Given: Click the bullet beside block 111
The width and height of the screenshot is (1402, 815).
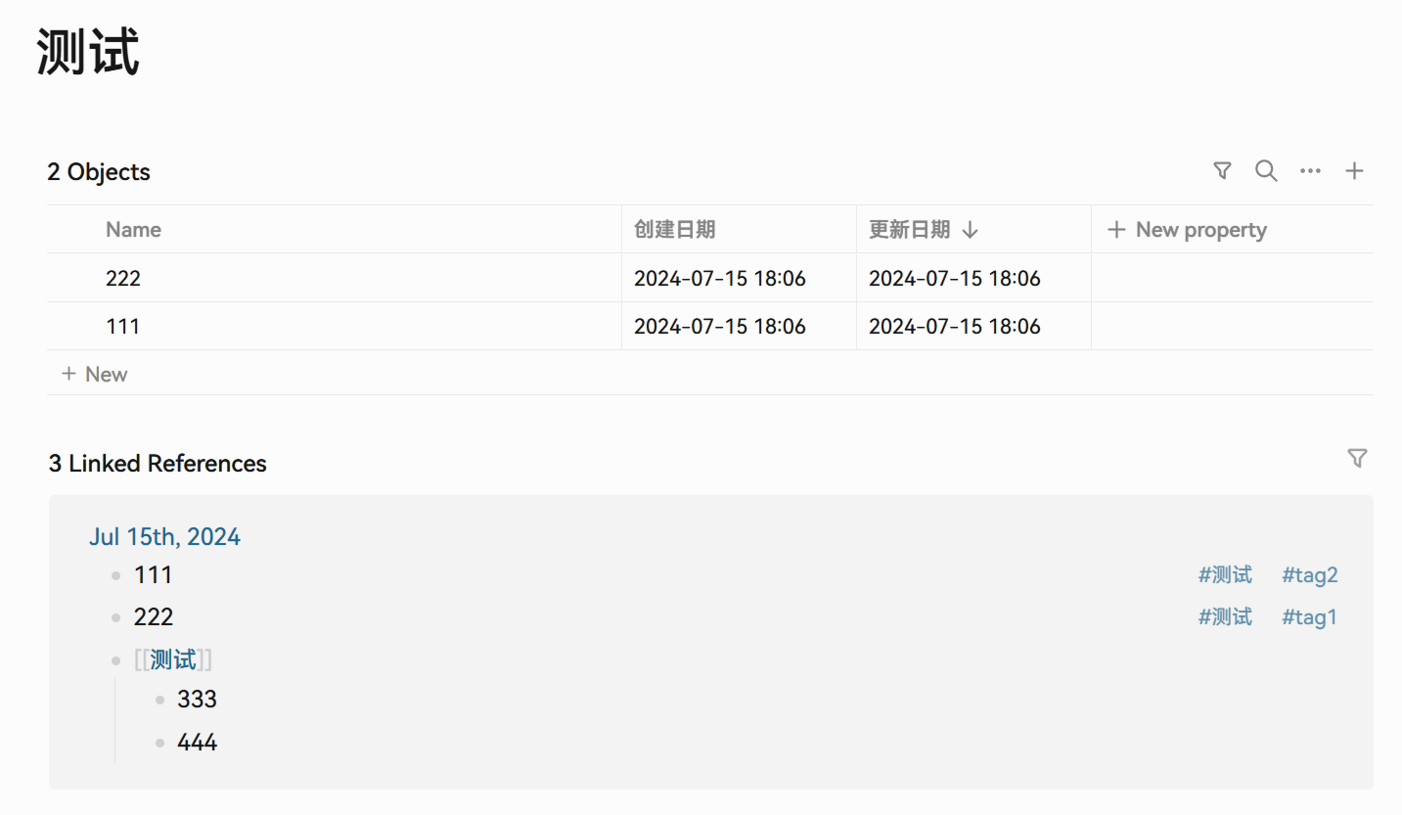Looking at the screenshot, I should (116, 575).
